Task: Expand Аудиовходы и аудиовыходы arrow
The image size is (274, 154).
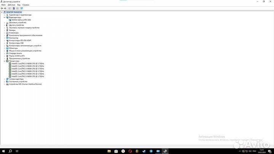Action: point(5,15)
